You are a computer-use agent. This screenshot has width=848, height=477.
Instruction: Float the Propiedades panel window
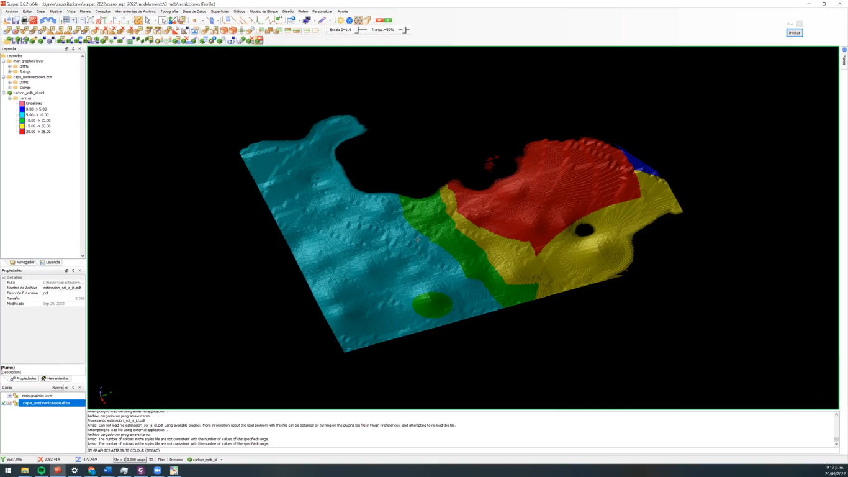[66, 271]
